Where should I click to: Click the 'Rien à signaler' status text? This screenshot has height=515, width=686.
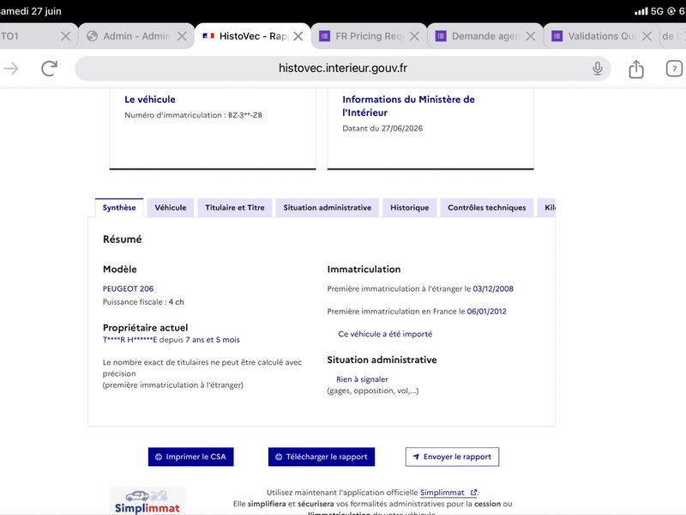(x=362, y=379)
